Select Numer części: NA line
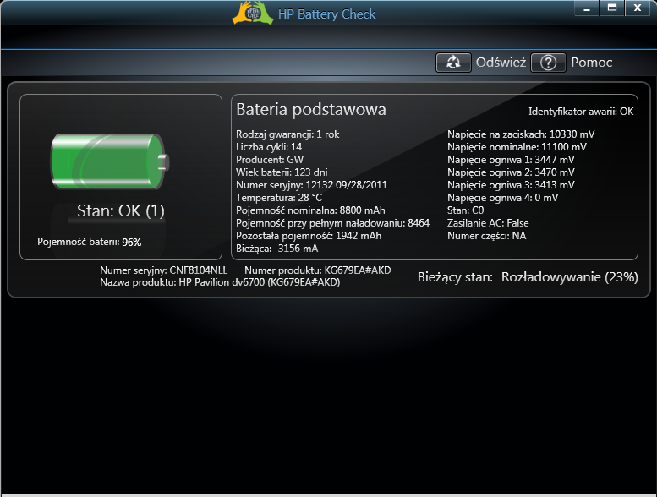Screen dimensions: 657x497 pos(486,236)
